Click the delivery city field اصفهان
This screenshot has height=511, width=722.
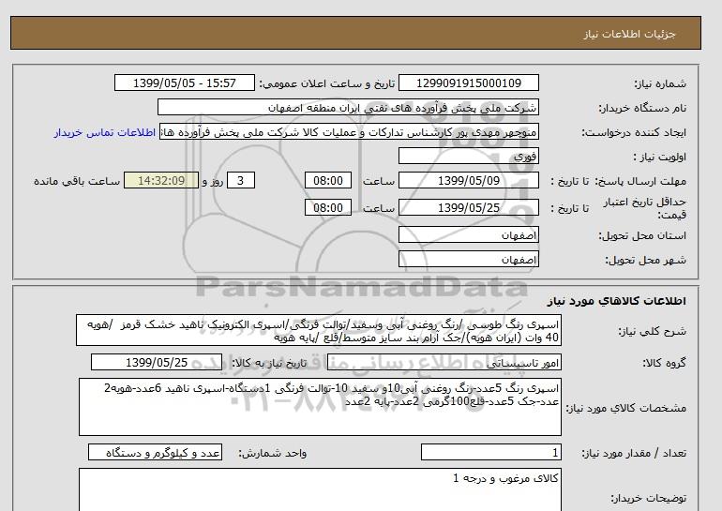point(468,259)
